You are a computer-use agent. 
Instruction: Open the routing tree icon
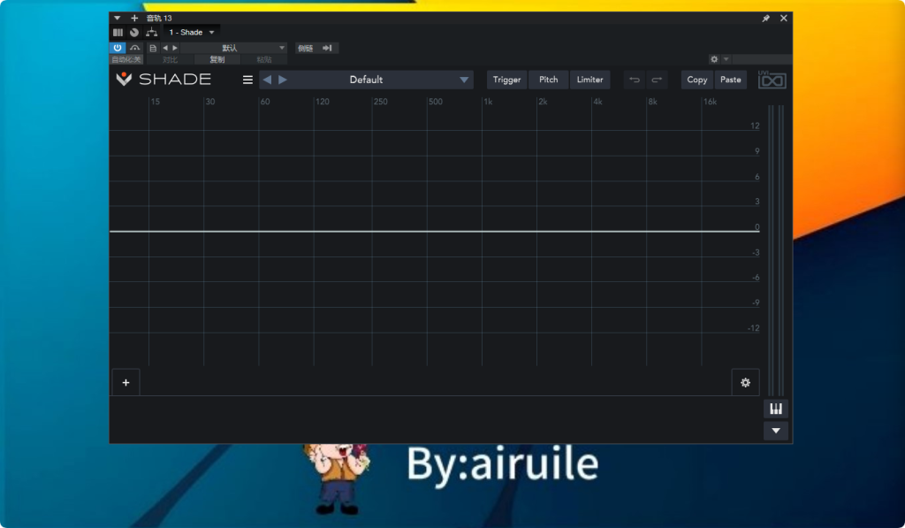coord(151,33)
